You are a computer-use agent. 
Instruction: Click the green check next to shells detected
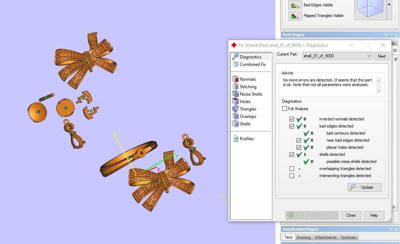[299, 154]
